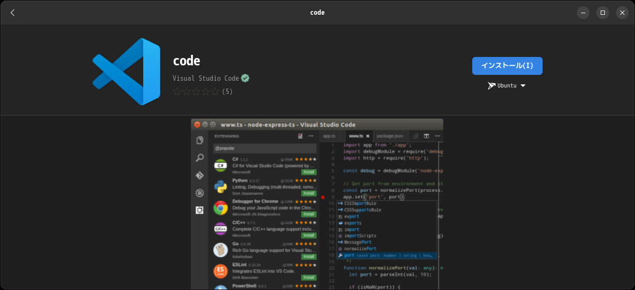Click the verified publisher badge
Viewport: 635px width, 290px height.
245,78
